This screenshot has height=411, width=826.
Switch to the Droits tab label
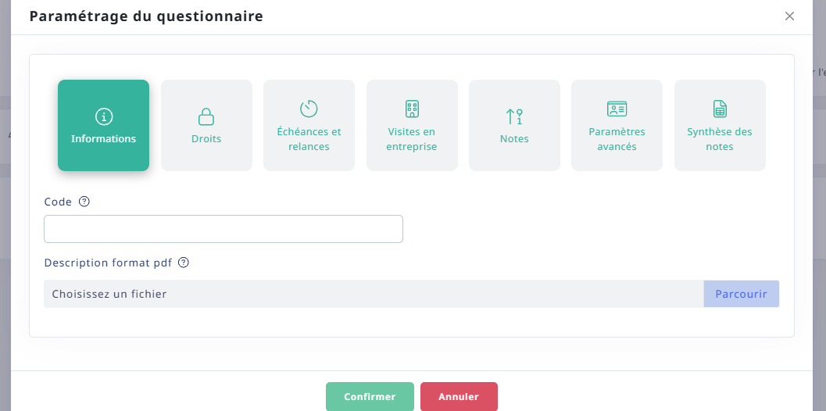pos(206,139)
